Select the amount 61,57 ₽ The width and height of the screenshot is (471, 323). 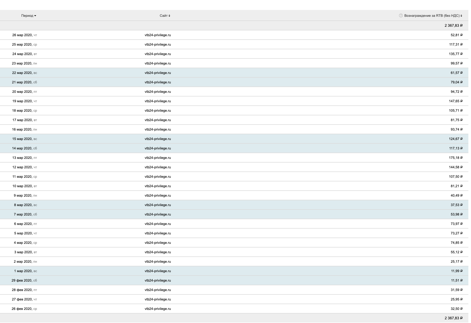[x=457, y=73]
